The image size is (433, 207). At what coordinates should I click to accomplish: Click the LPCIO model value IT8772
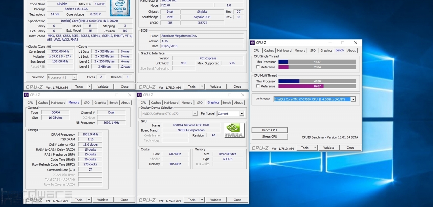[x=202, y=23]
